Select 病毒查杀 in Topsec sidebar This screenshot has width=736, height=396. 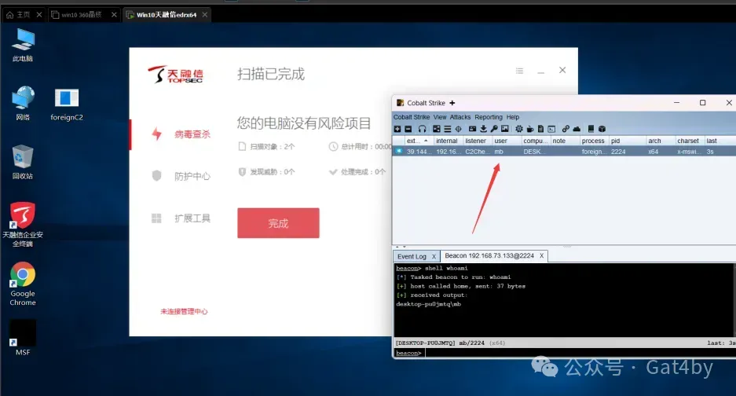[192, 134]
